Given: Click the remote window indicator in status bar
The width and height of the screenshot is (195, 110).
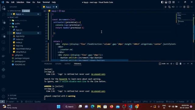Looking at the screenshot, I should tap(2, 102).
